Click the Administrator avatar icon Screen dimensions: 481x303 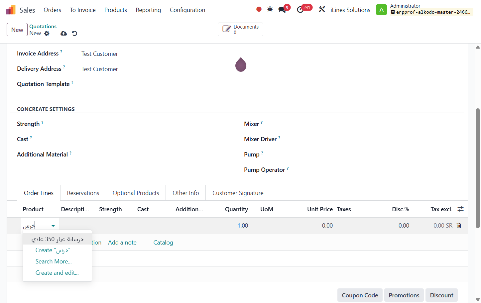[381, 10]
